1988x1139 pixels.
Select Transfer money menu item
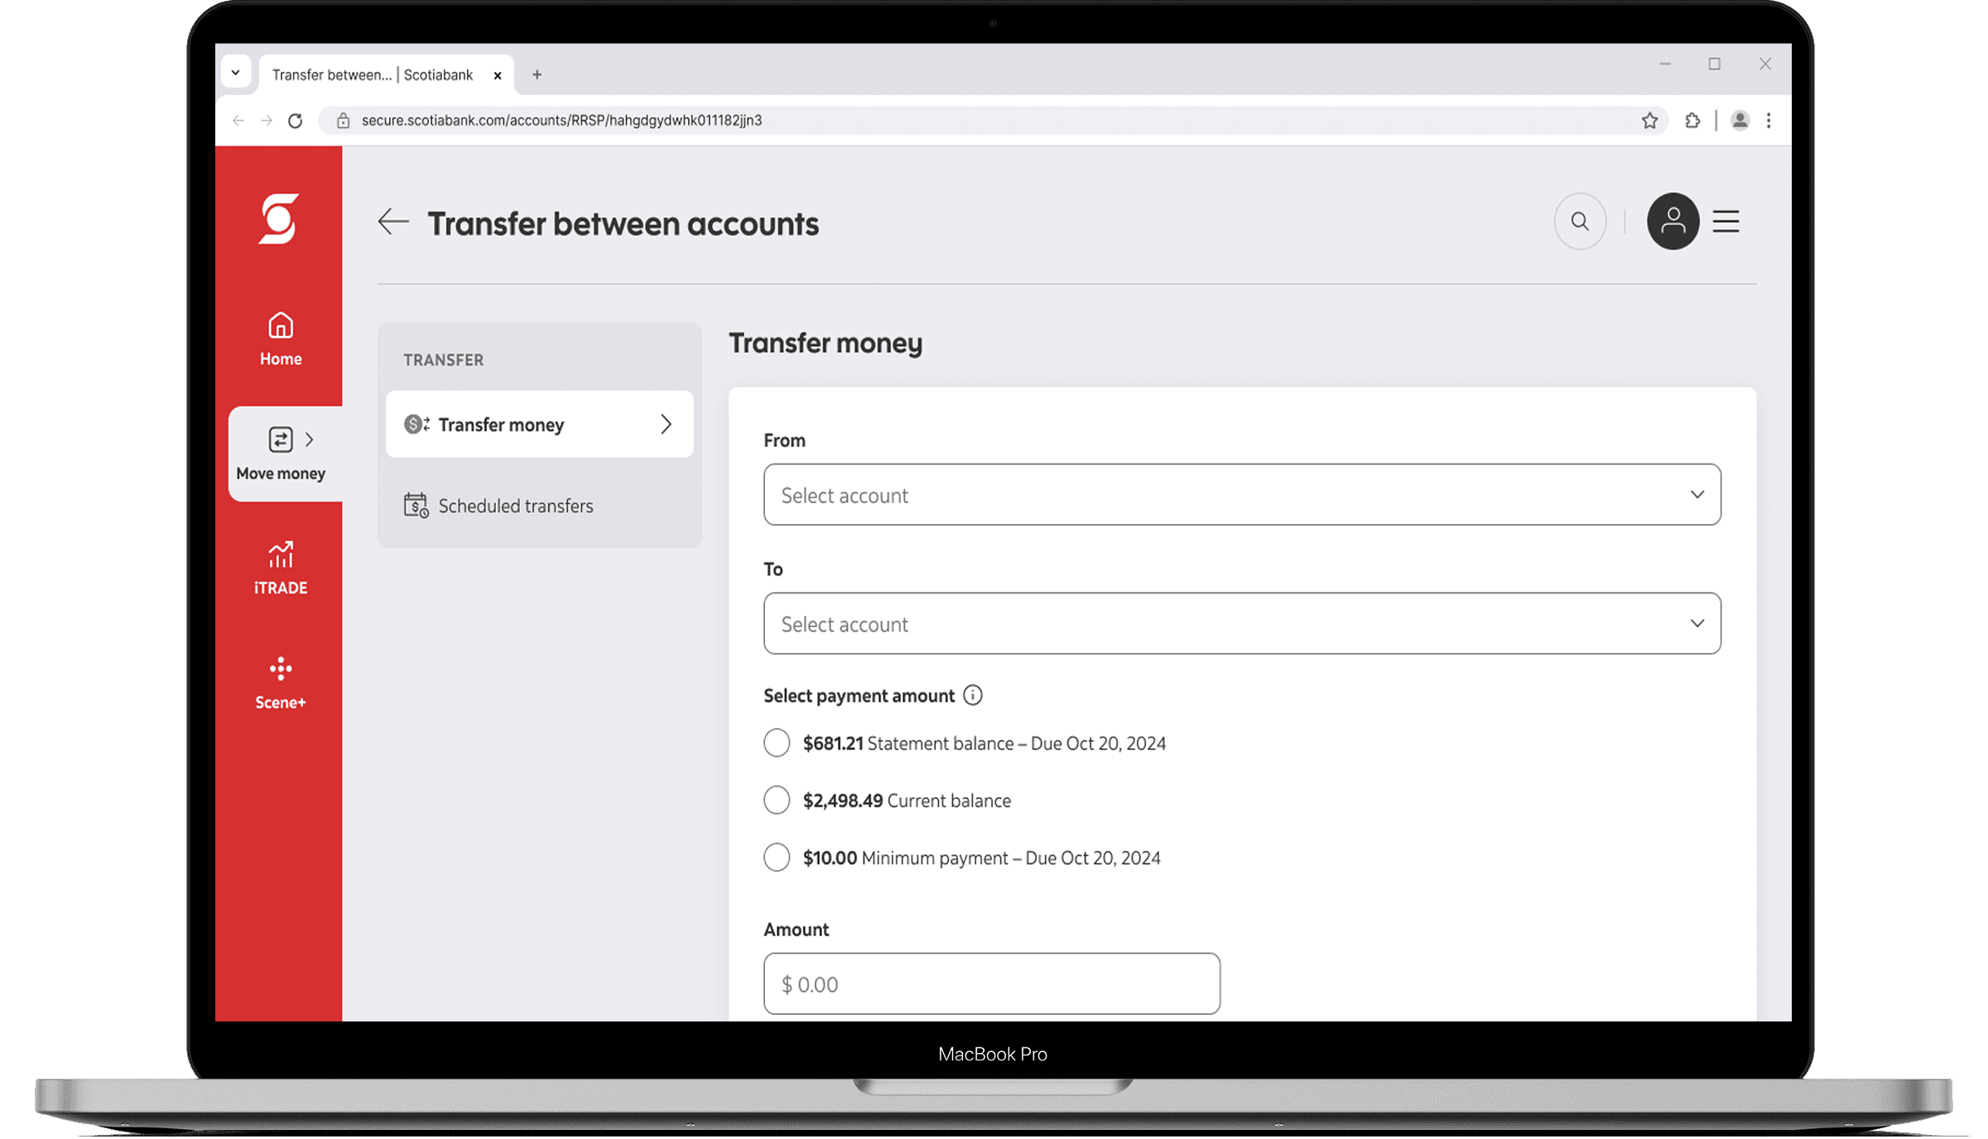(539, 425)
